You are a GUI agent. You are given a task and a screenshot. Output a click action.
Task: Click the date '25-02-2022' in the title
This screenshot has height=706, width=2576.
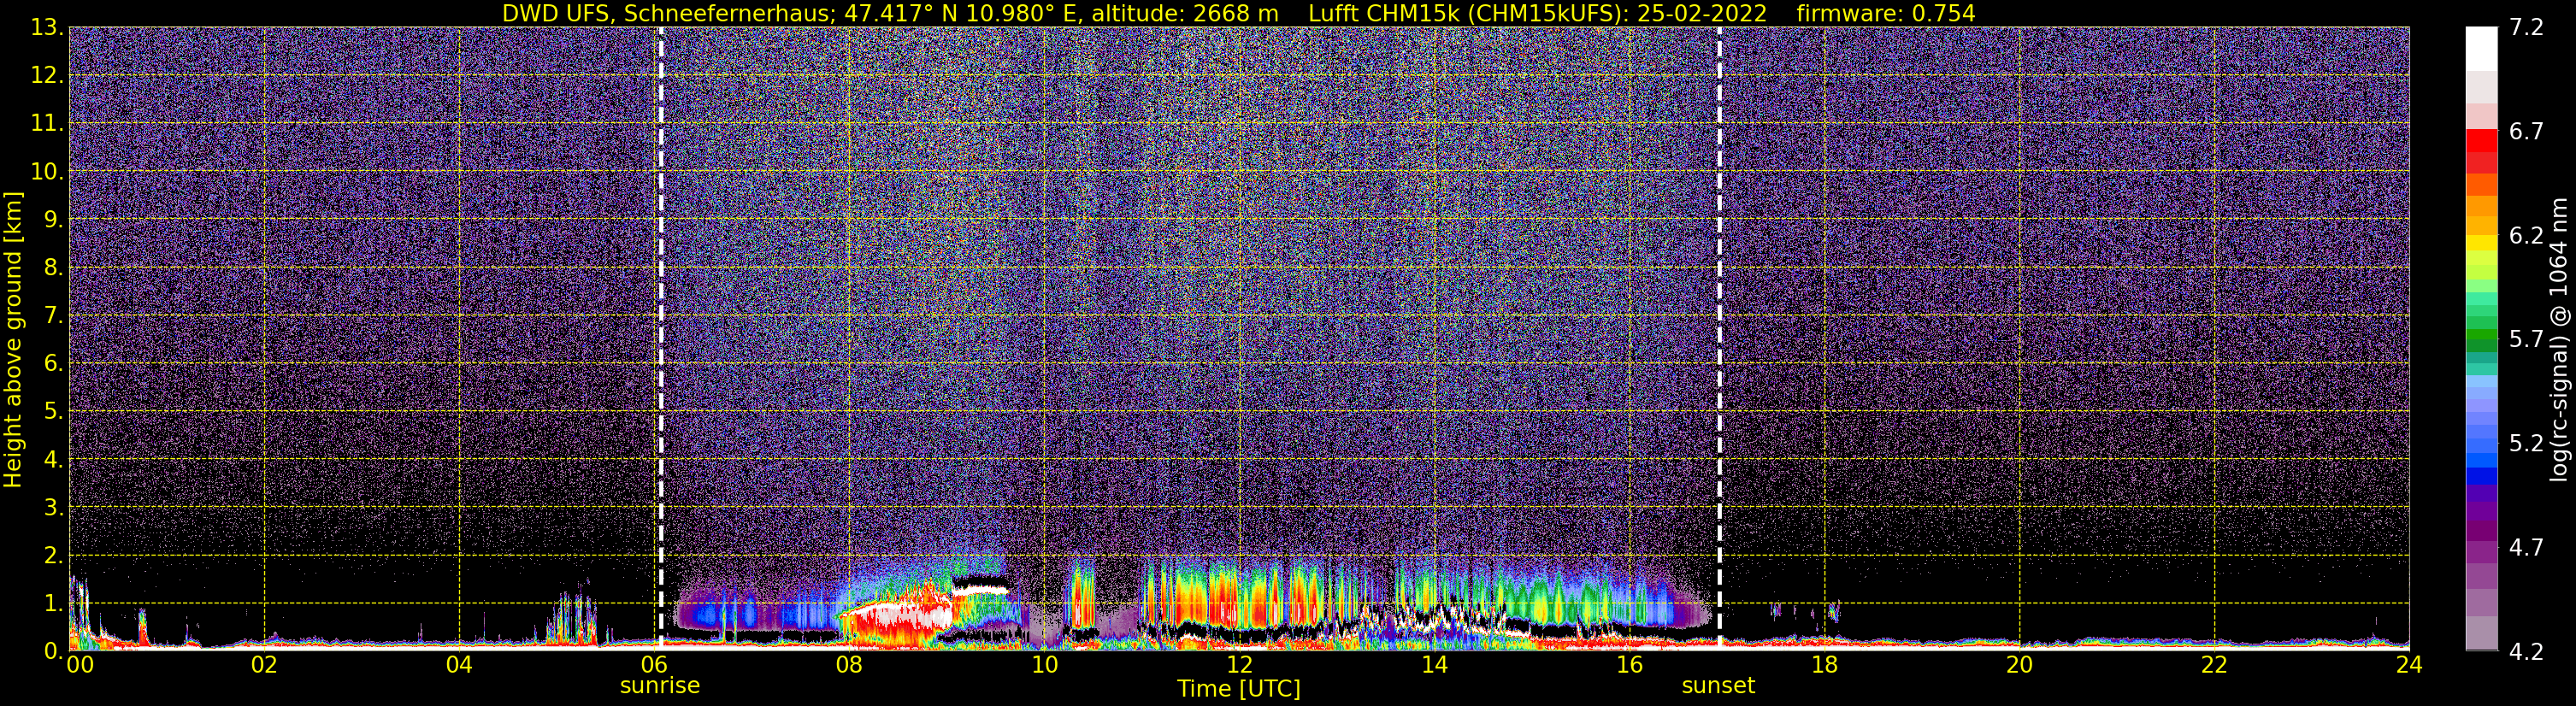pos(1702,14)
